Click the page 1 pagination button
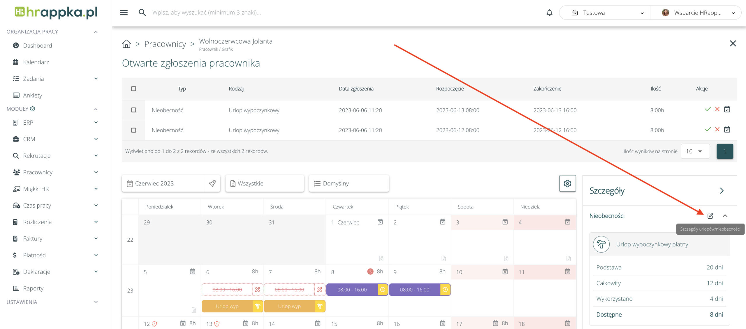The height and width of the screenshot is (329, 746). point(724,151)
